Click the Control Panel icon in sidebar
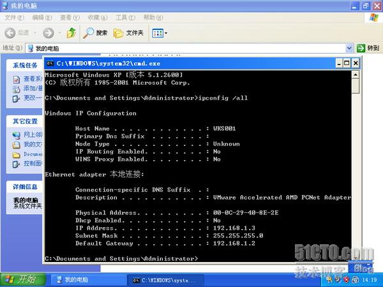Image resolution: width=383 pixels, height=287 pixels. 16,165
